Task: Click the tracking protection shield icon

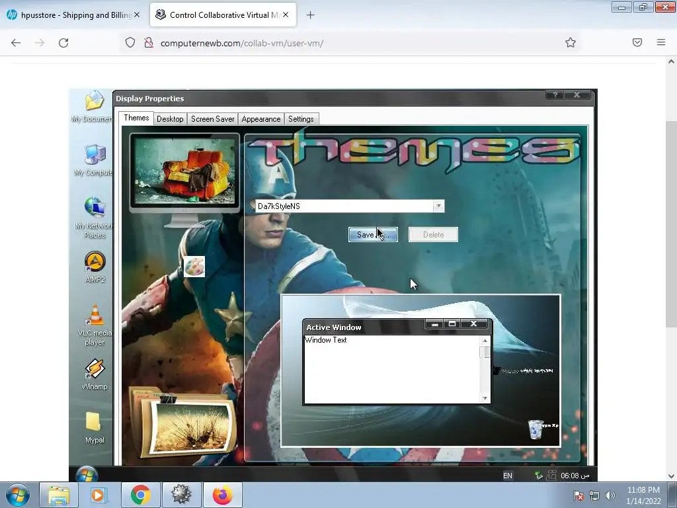Action: pyautogui.click(x=130, y=42)
